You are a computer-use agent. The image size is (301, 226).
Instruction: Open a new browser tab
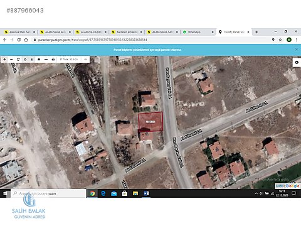[256, 32]
